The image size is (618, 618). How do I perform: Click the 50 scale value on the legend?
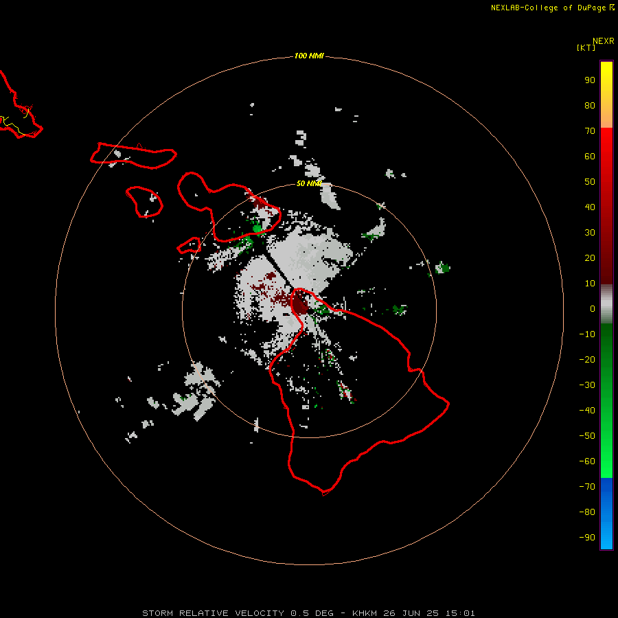pyautogui.click(x=590, y=182)
